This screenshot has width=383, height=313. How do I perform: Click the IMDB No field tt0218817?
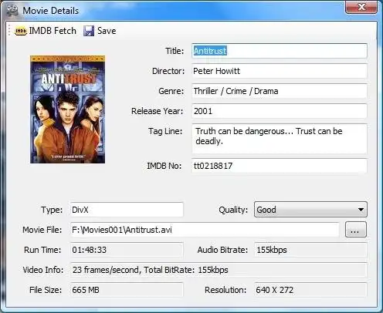280,166
